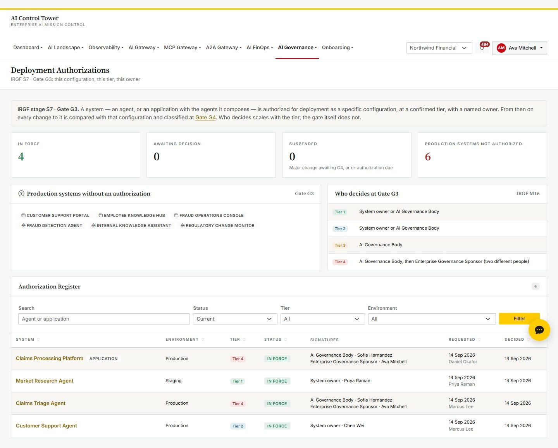Screen dimensions: 558x448
Task: Open the Customer Support Agent link
Action: pyautogui.click(x=46, y=426)
